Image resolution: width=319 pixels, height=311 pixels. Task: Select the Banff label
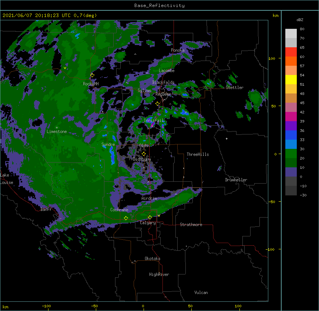(46, 209)
